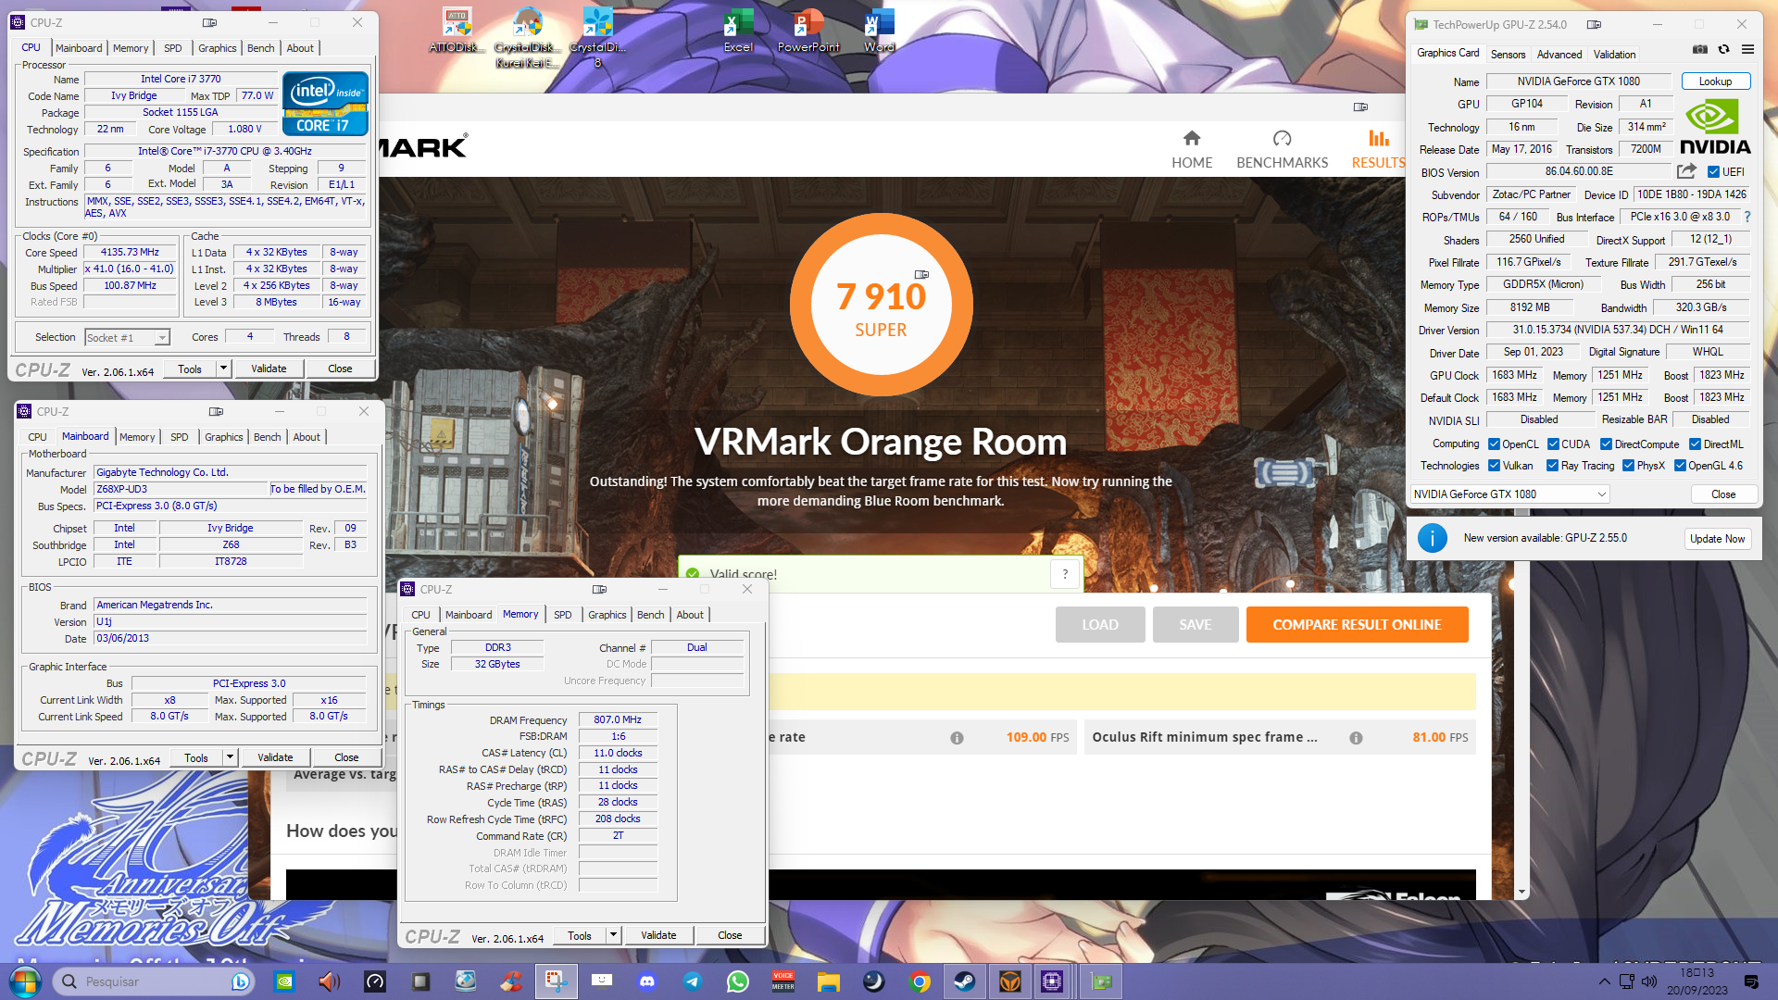
Task: Open WhatsApp from the taskbar
Action: point(738,981)
